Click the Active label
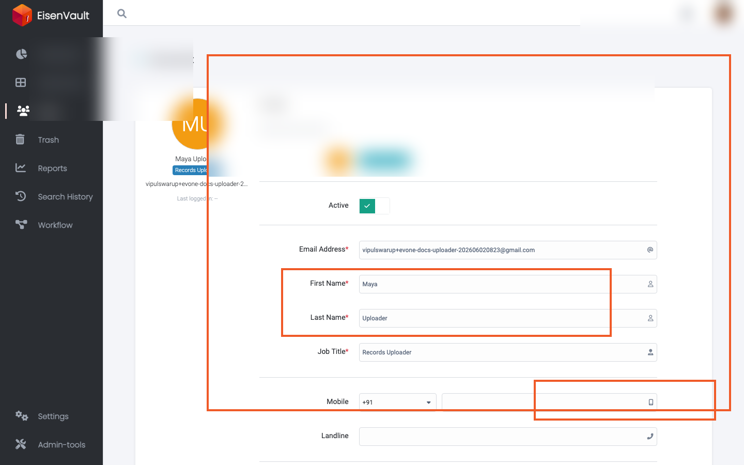This screenshot has width=744, height=465. (x=338, y=205)
